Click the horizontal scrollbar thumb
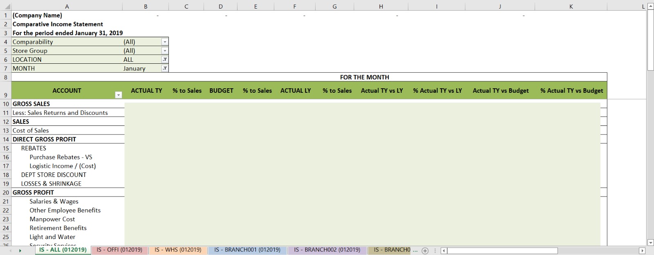This screenshot has width=654, height=255. pyautogui.click(x=502, y=251)
